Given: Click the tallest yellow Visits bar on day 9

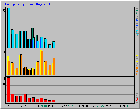Looking at the screenshot, I should 41,63.
